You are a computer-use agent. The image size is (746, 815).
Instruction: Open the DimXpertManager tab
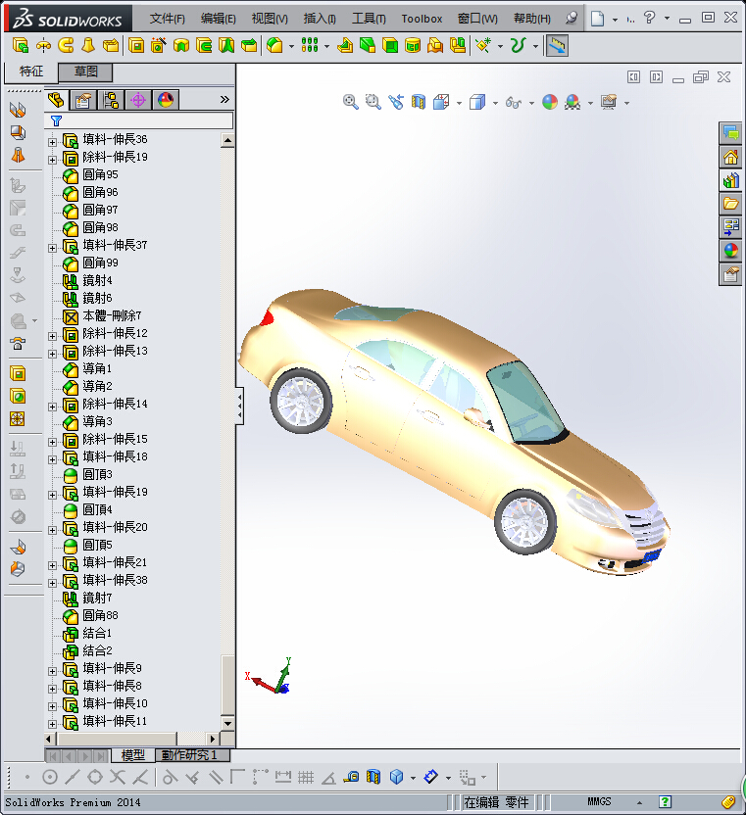138,100
